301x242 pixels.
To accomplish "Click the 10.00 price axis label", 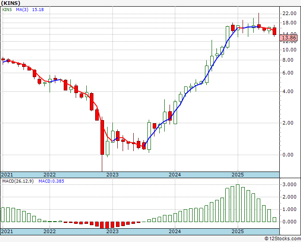I will 289,50.
